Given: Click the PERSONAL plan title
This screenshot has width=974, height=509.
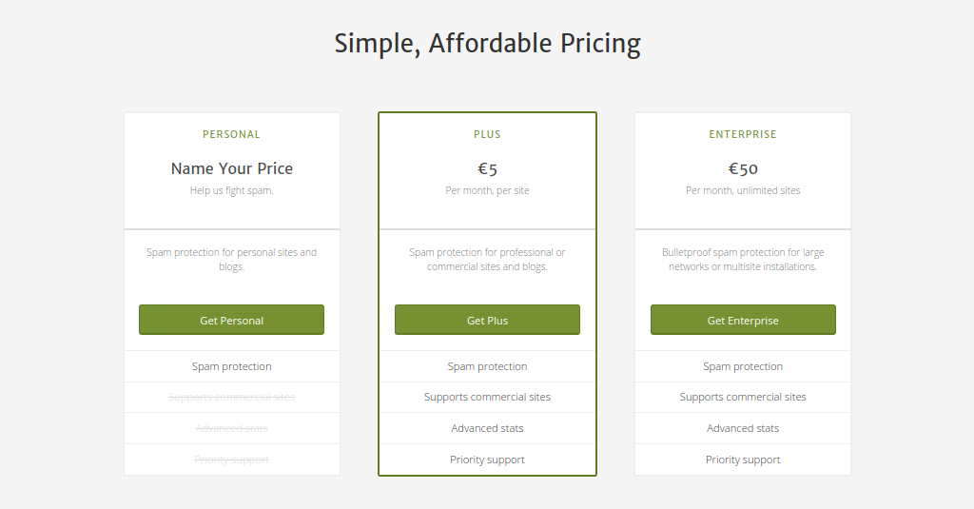Looking at the screenshot, I should (231, 135).
